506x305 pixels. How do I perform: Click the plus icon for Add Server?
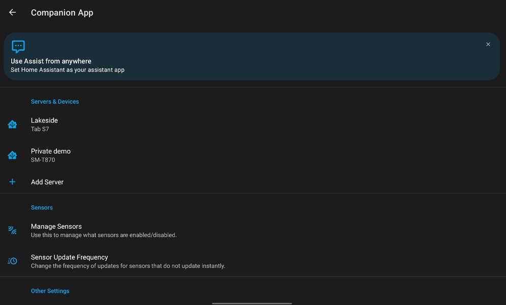coord(12,182)
